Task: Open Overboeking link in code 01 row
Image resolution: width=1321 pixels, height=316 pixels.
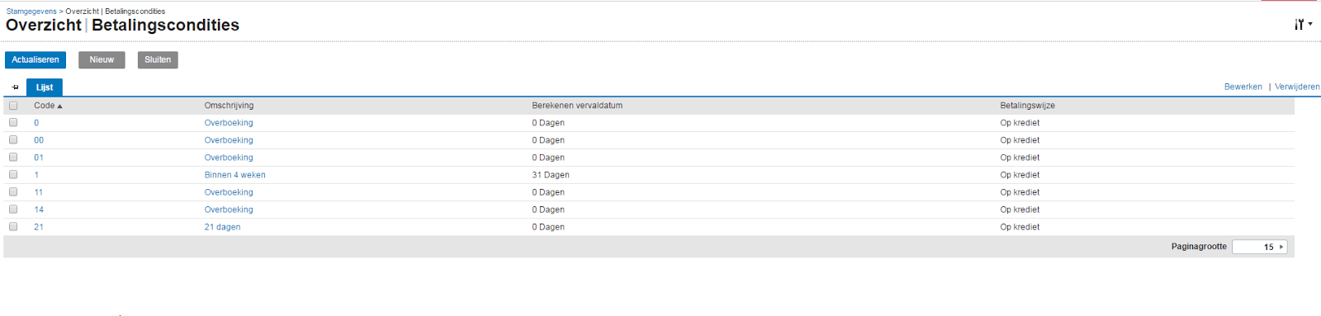Action: click(x=229, y=158)
